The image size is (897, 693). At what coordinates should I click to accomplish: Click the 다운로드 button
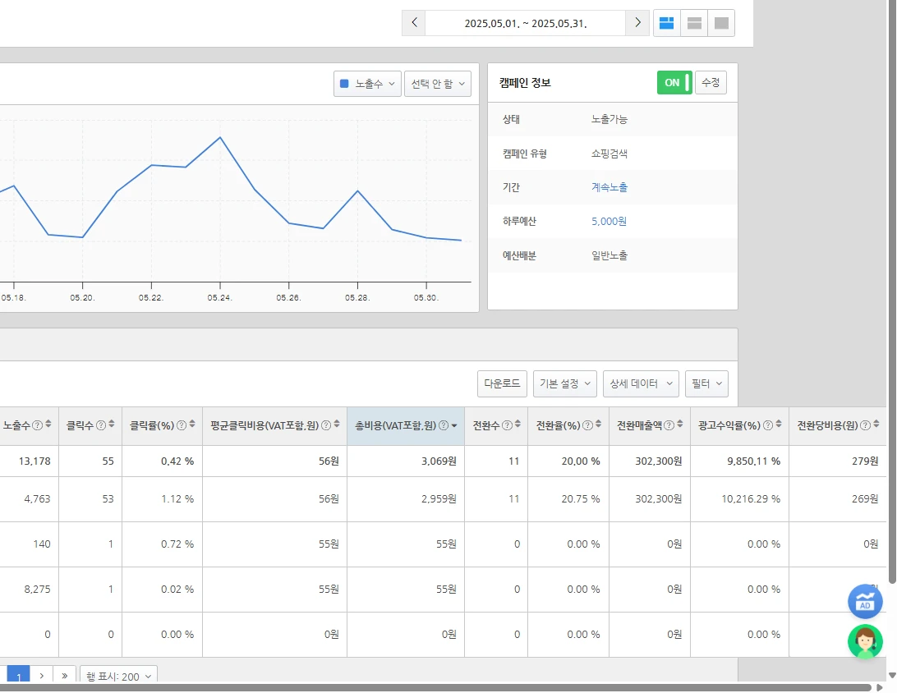click(x=502, y=383)
